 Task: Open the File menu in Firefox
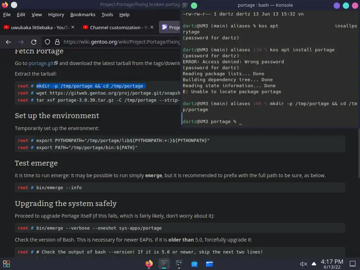(x=7, y=14)
